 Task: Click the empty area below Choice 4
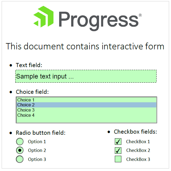86,120
